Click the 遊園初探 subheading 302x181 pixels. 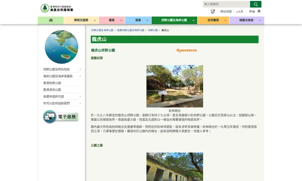click(x=97, y=58)
